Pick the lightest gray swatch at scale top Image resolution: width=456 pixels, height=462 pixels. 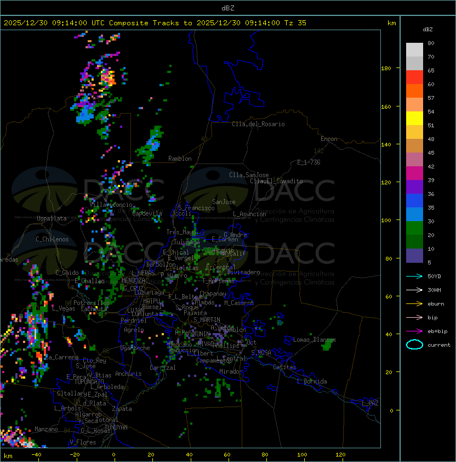tap(414, 50)
